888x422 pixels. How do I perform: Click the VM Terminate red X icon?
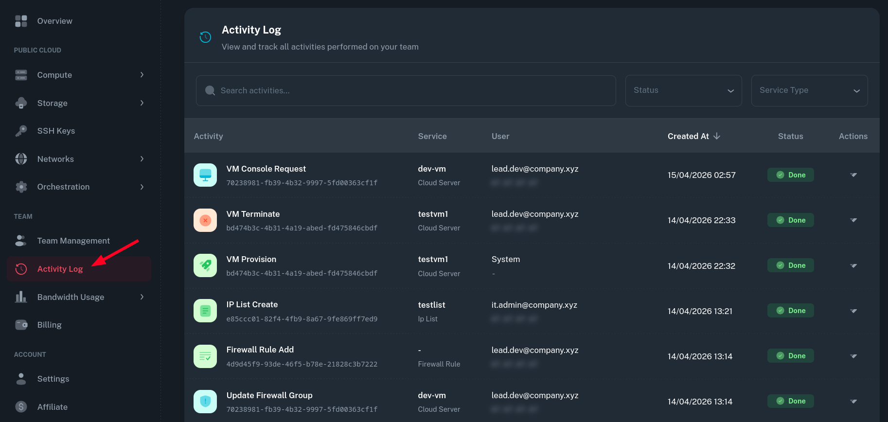click(x=205, y=220)
